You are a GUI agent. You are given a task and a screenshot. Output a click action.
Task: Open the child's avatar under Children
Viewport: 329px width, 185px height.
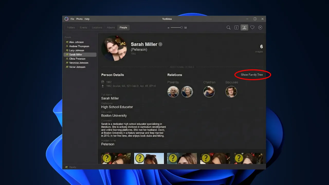tap(209, 92)
